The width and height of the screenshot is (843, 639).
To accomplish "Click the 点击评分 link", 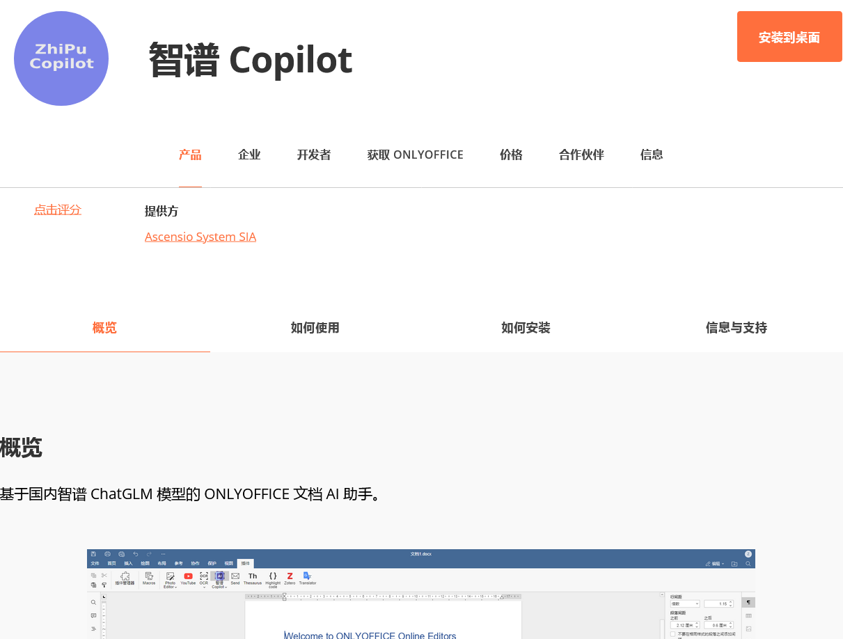I will point(58,210).
